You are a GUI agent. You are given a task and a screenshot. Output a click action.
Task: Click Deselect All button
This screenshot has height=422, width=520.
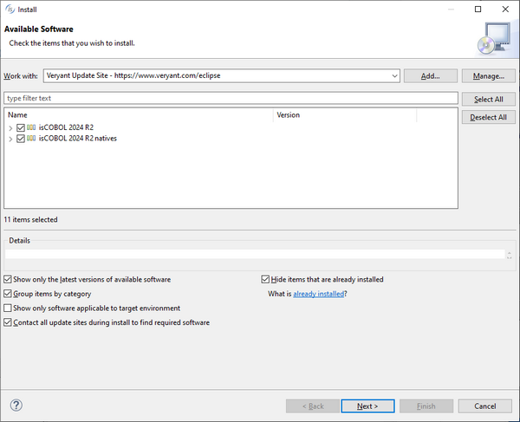[x=489, y=117]
